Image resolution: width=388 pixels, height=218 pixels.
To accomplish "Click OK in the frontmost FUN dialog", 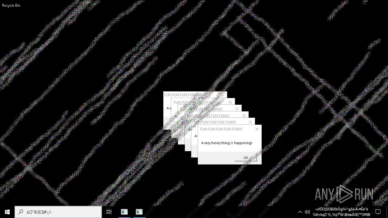I will (246, 158).
